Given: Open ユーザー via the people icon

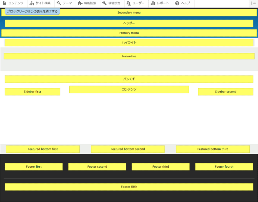Looking at the screenshot, I should pos(129,3).
